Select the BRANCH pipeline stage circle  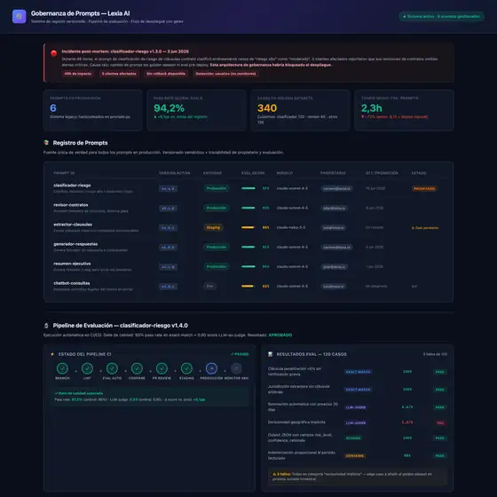[62, 368]
